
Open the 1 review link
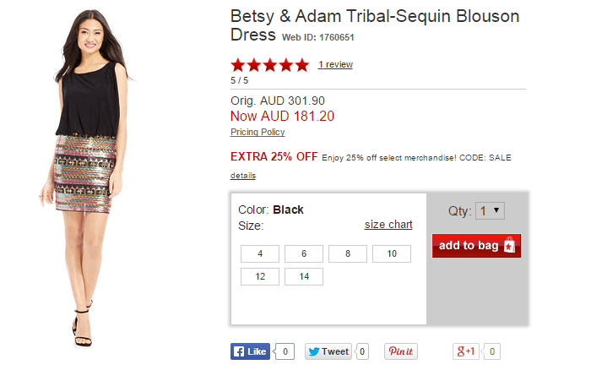click(335, 65)
